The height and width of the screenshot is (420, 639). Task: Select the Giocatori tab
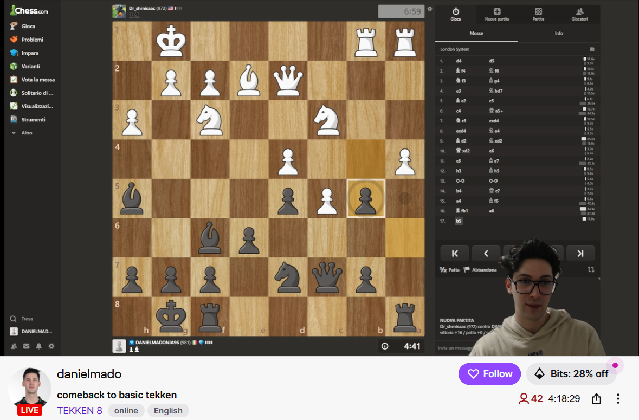(579, 14)
